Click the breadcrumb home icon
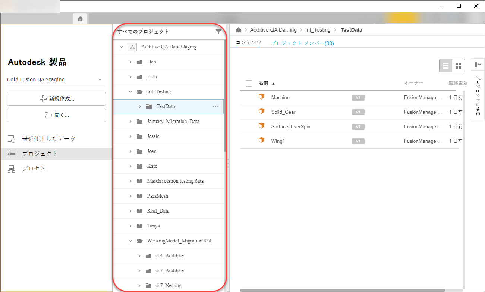Image resolution: width=485 pixels, height=292 pixels. (239, 30)
